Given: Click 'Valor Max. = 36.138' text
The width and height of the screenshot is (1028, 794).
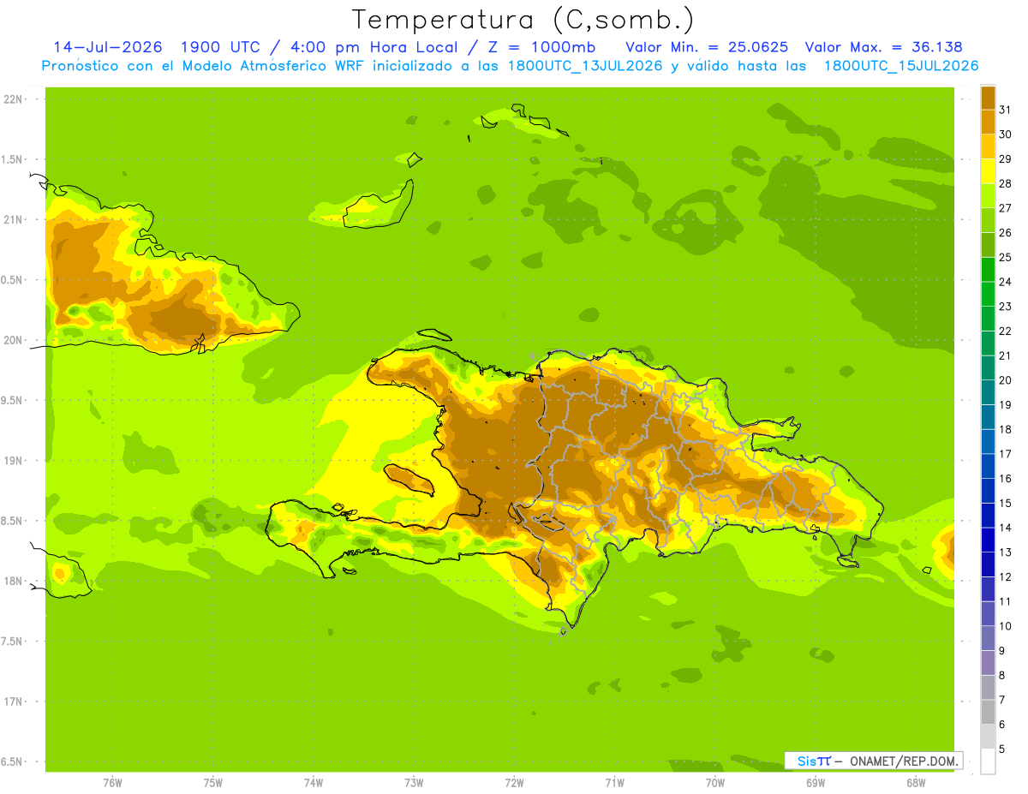Looking at the screenshot, I should [883, 47].
